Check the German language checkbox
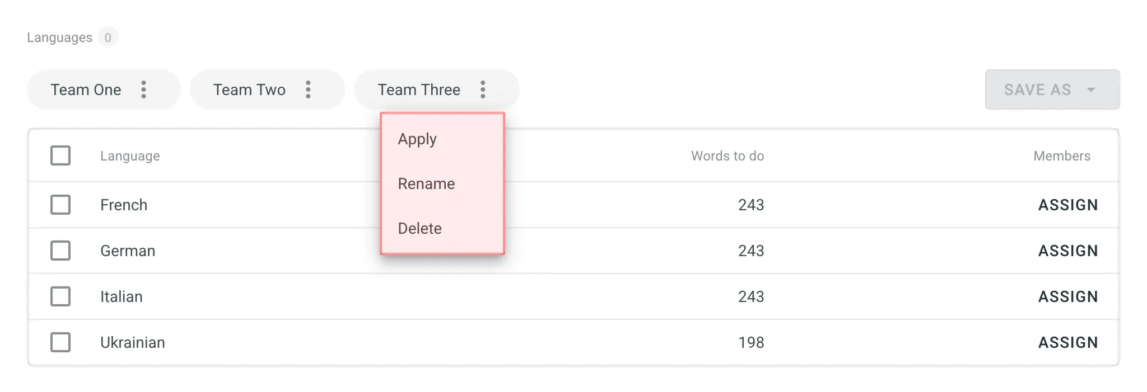 [x=60, y=251]
